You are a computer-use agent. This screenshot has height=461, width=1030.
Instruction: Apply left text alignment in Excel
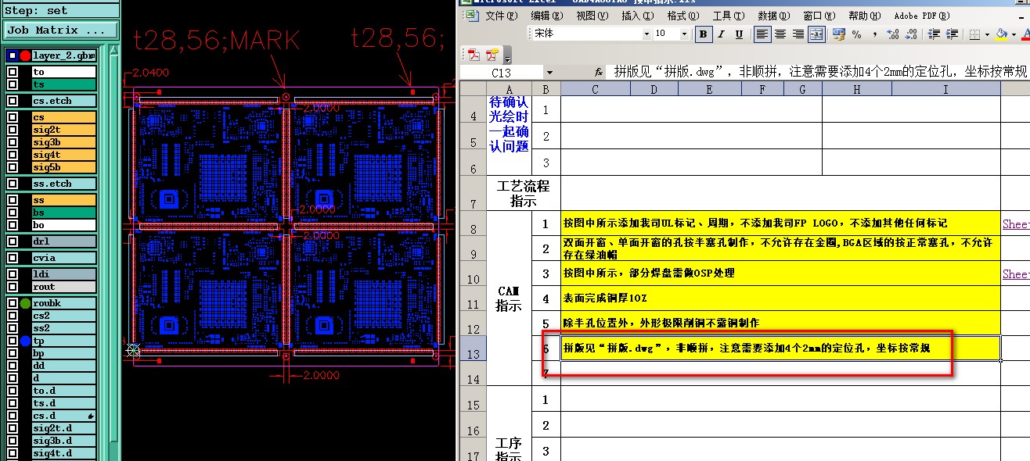pyautogui.click(x=763, y=34)
